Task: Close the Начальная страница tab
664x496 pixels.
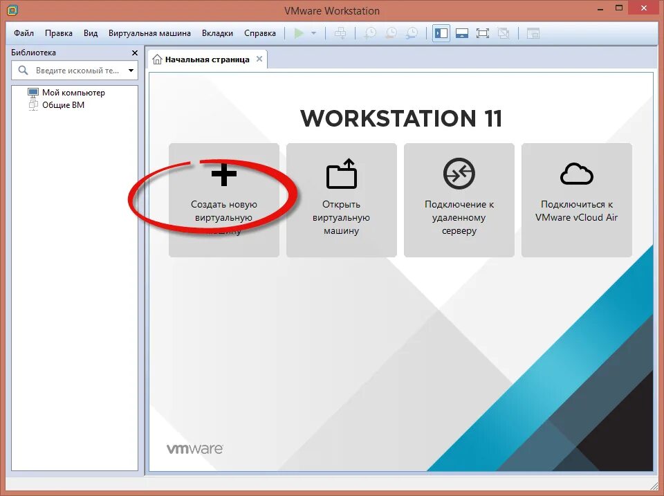Action: pos(259,59)
